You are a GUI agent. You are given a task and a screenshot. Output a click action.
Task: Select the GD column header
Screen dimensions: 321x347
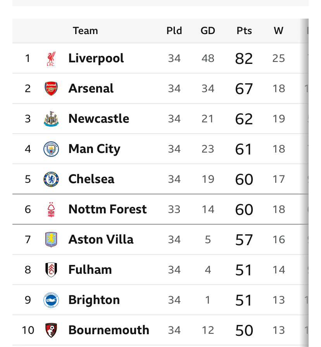[208, 31]
